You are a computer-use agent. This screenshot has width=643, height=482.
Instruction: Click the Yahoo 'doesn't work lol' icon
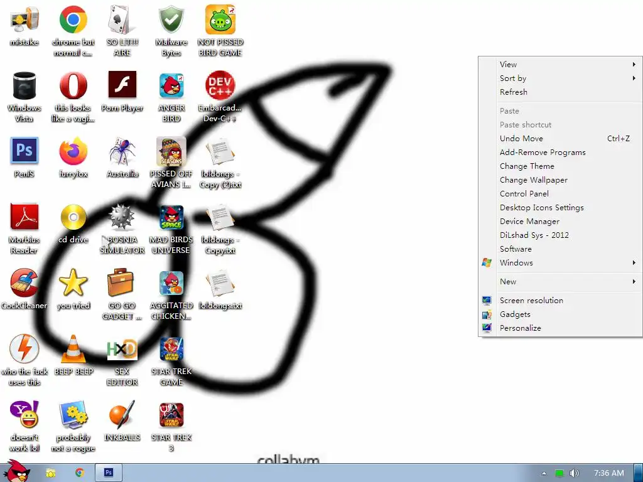(x=24, y=426)
